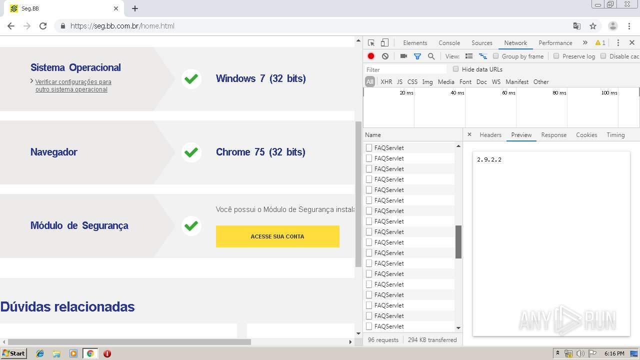Click the page horizontal scrollbar thumb
The image size is (640, 360).
[x=129, y=342]
